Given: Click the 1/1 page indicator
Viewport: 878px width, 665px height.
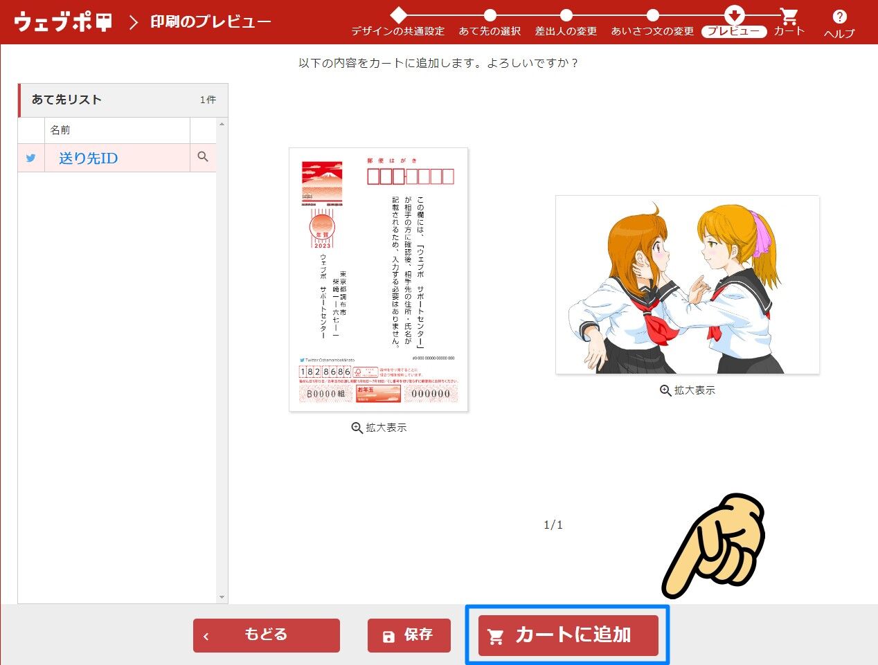Looking at the screenshot, I should pyautogui.click(x=553, y=525).
